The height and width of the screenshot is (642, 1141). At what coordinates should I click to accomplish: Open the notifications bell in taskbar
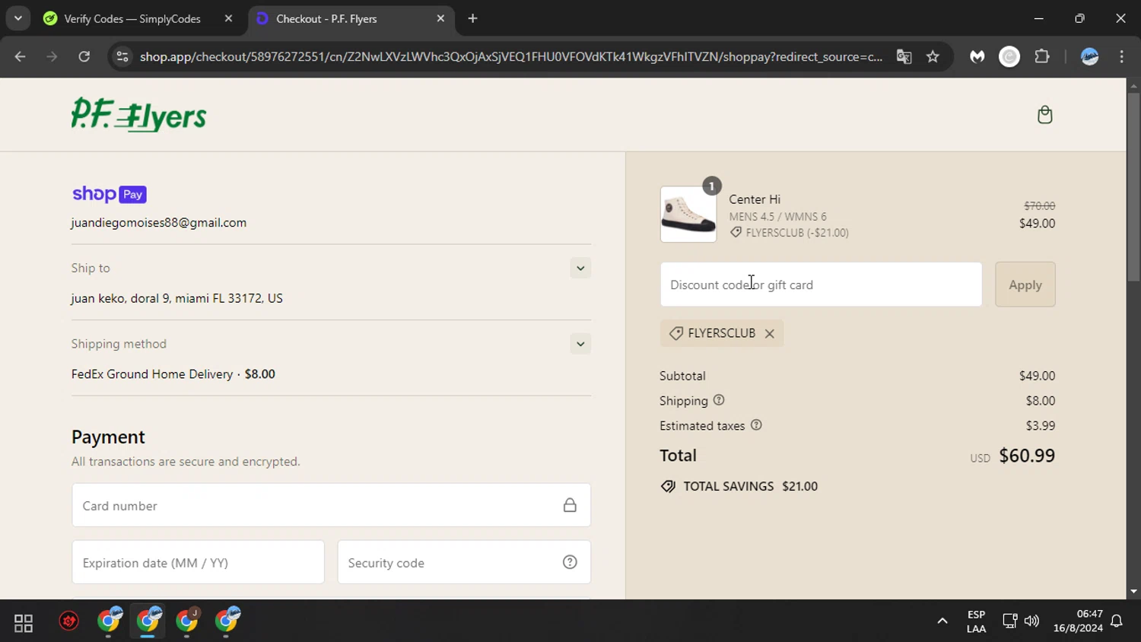(x=1117, y=621)
